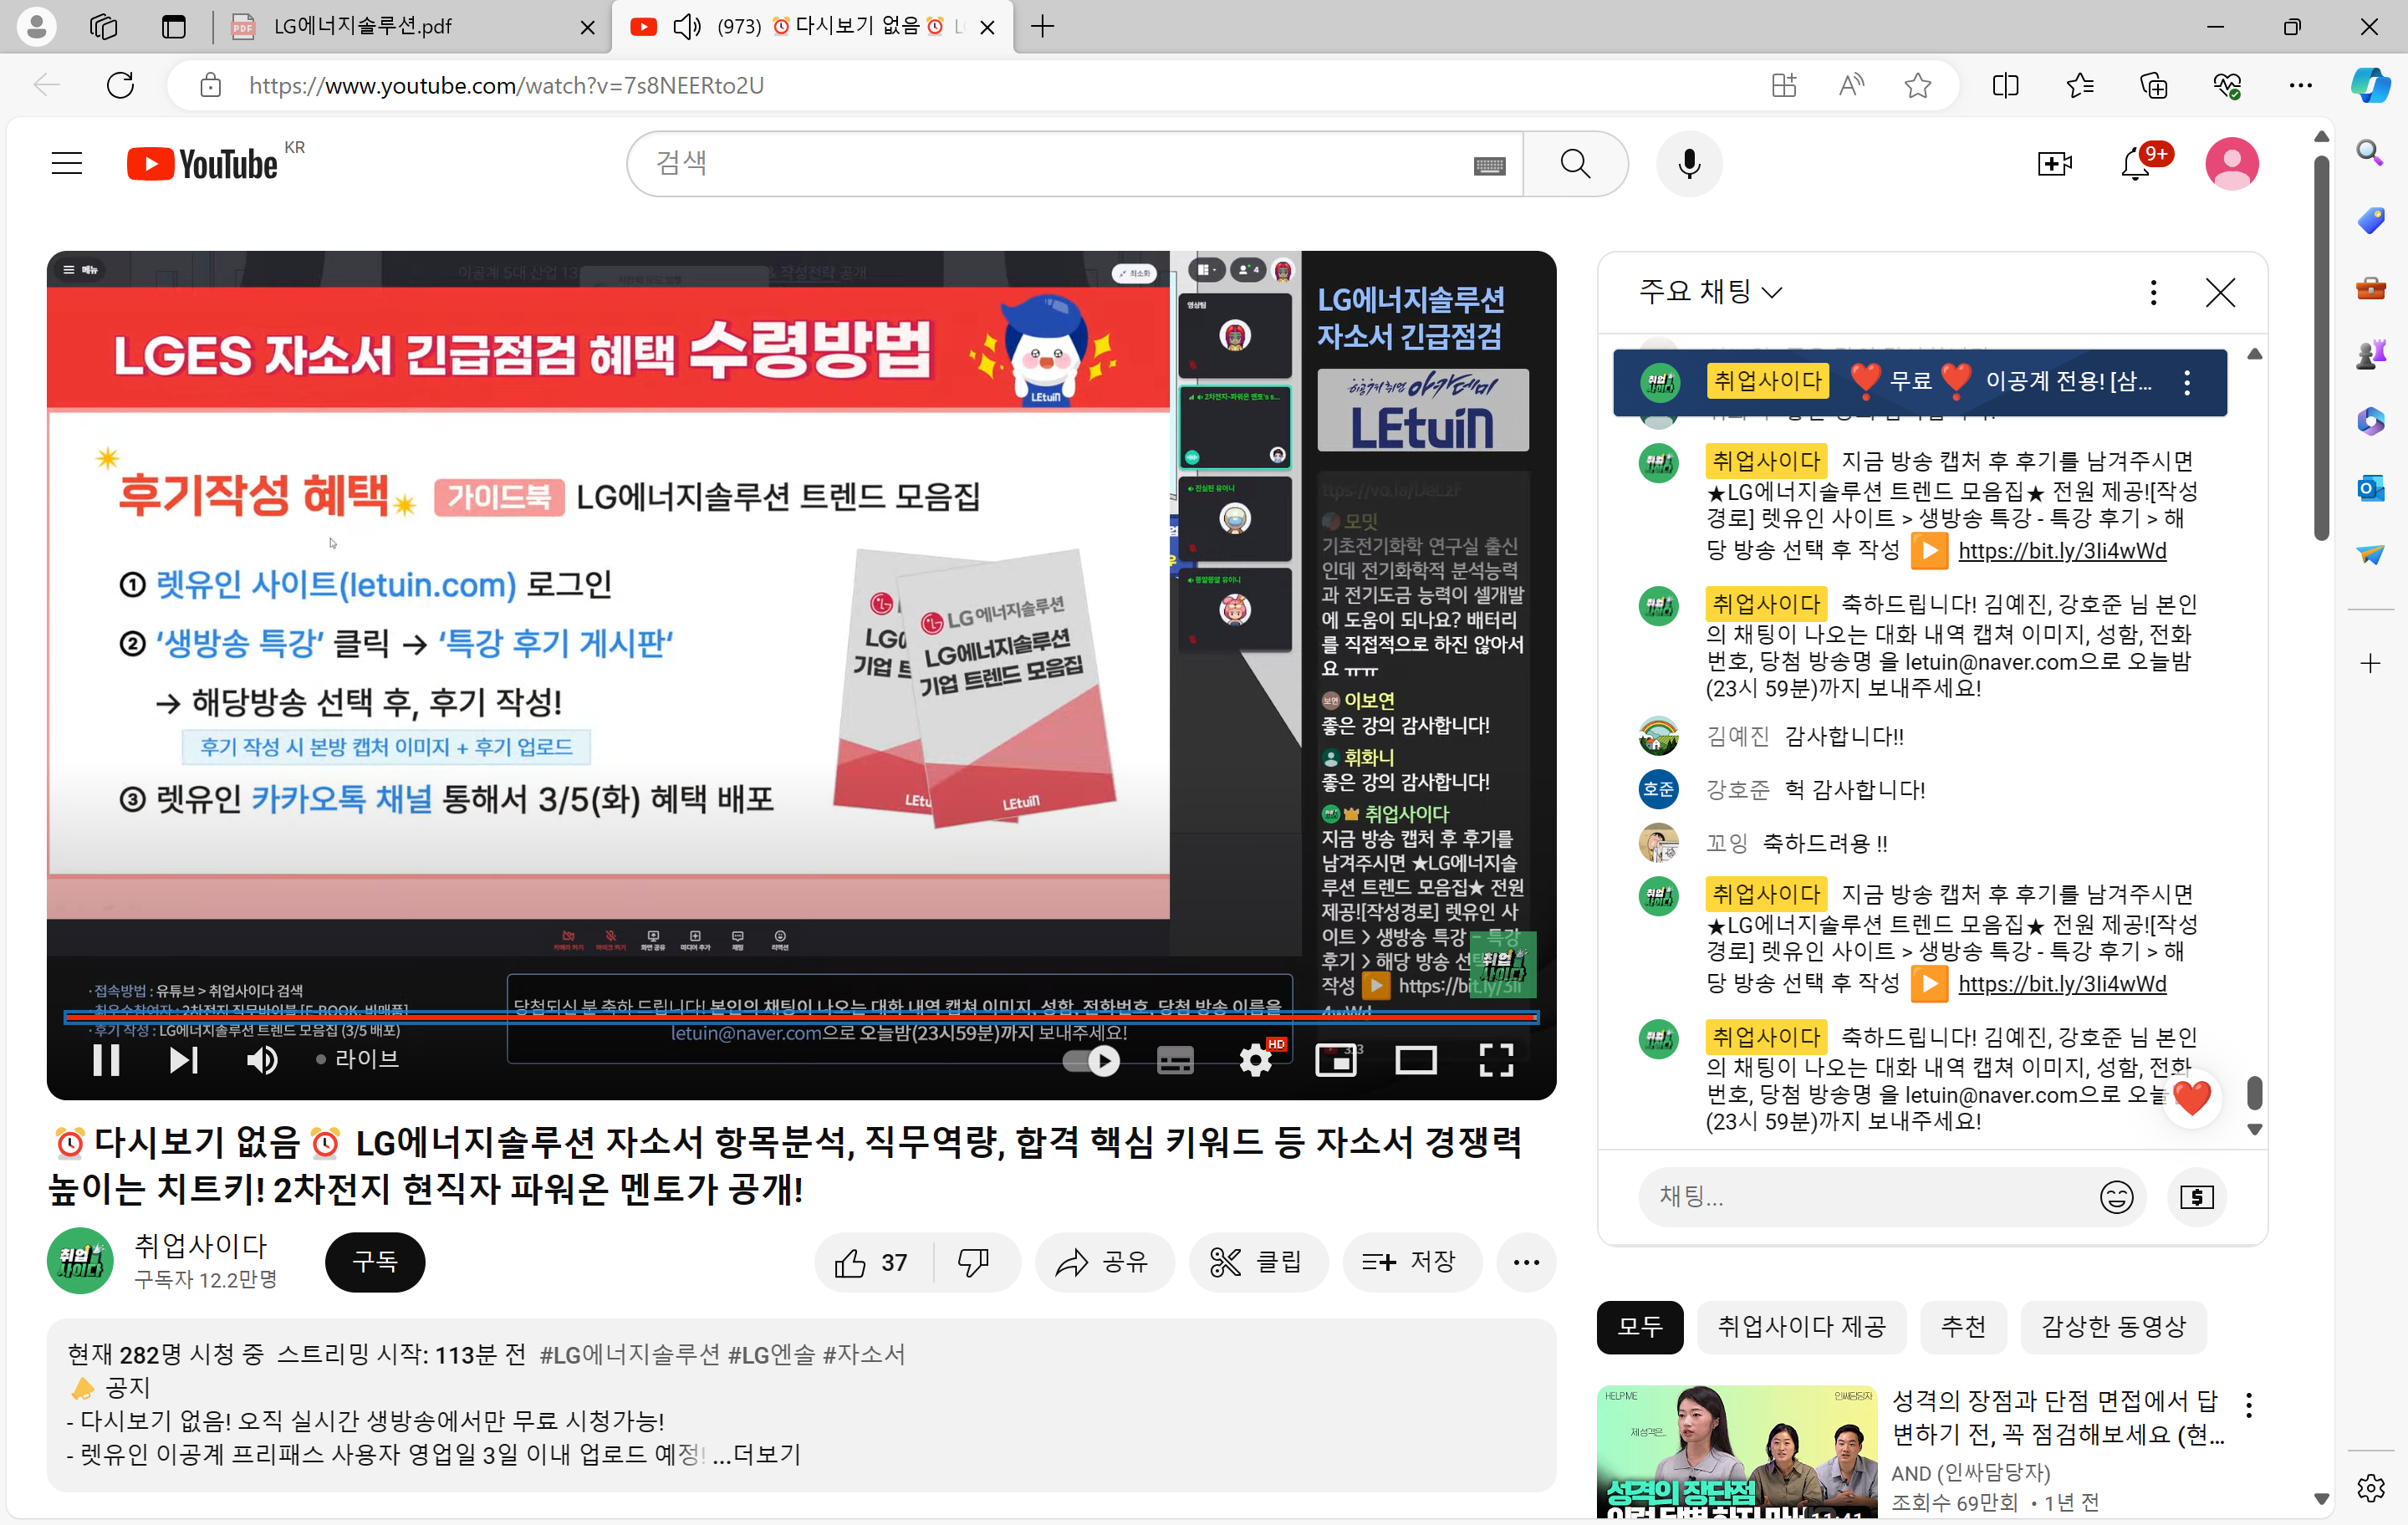Open Edge collections
Image resolution: width=2408 pixels, height=1525 pixels.
tap(2153, 86)
